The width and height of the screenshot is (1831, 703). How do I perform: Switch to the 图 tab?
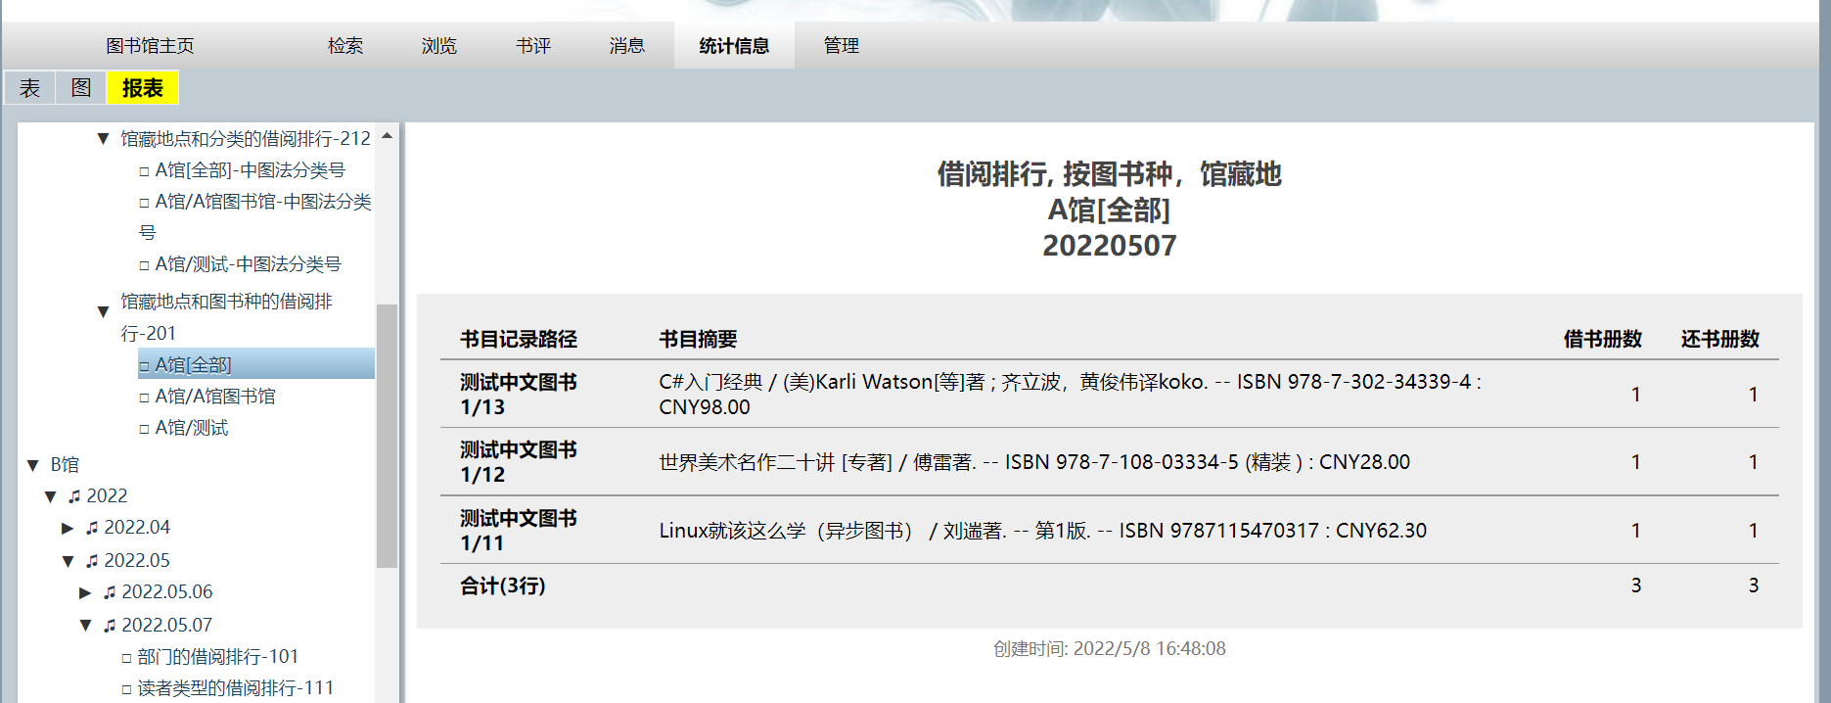click(x=81, y=88)
